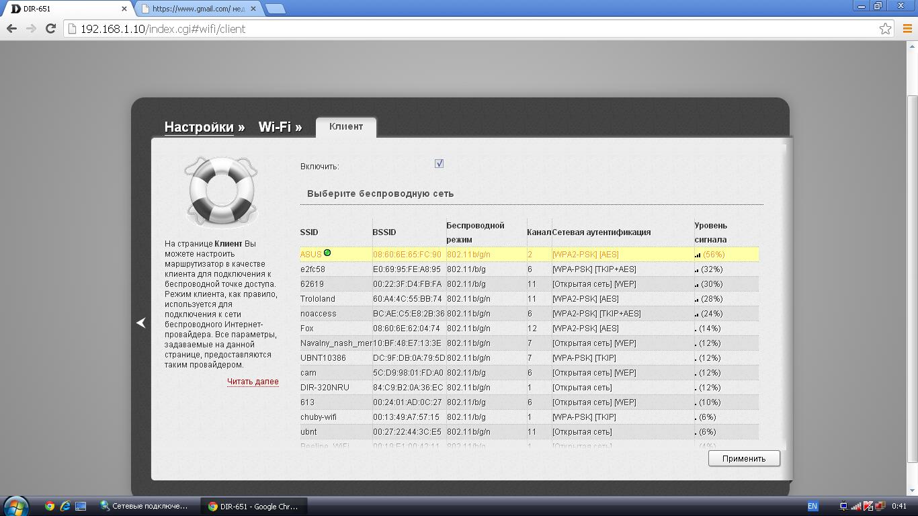Switch to the Gmail browser tab
The width and height of the screenshot is (918, 516).
click(x=198, y=9)
